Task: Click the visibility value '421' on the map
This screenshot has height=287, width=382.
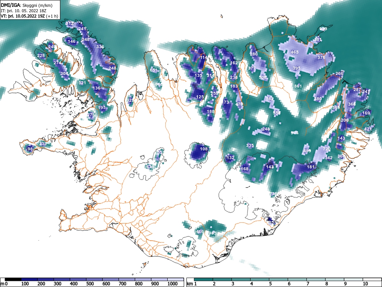Action: (368, 129)
